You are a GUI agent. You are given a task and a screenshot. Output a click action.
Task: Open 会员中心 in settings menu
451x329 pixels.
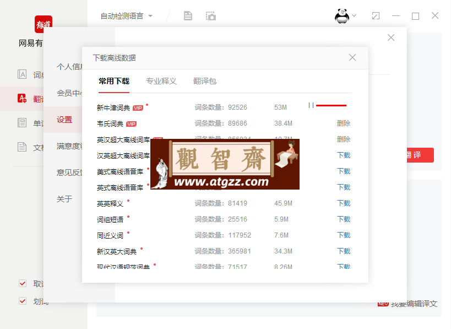coord(69,93)
